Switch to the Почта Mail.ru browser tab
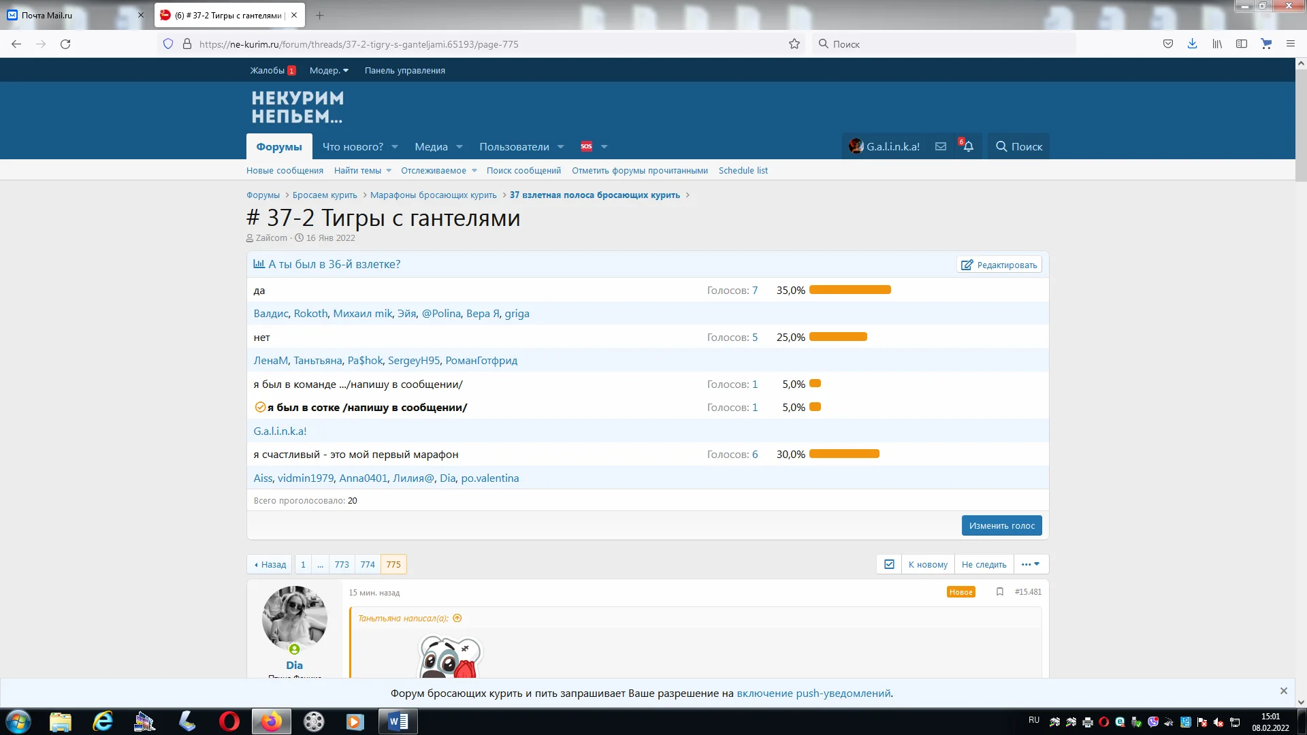This screenshot has height=735, width=1307. pyautogui.click(x=46, y=15)
